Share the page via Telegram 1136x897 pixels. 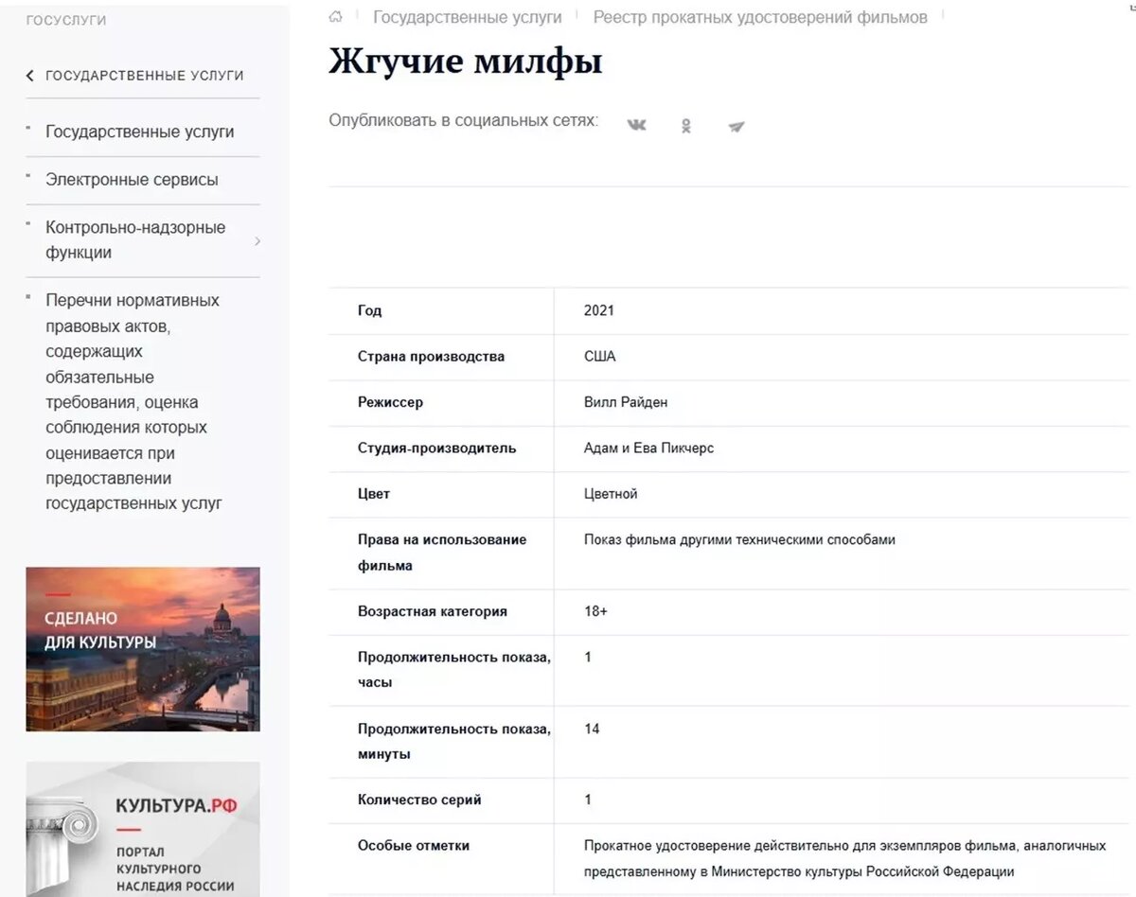(x=737, y=124)
